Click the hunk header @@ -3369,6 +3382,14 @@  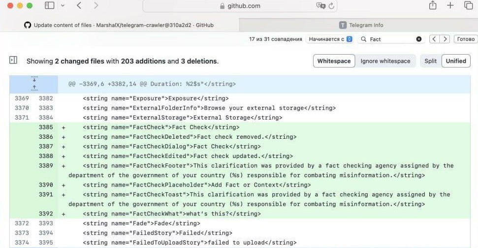[152, 84]
